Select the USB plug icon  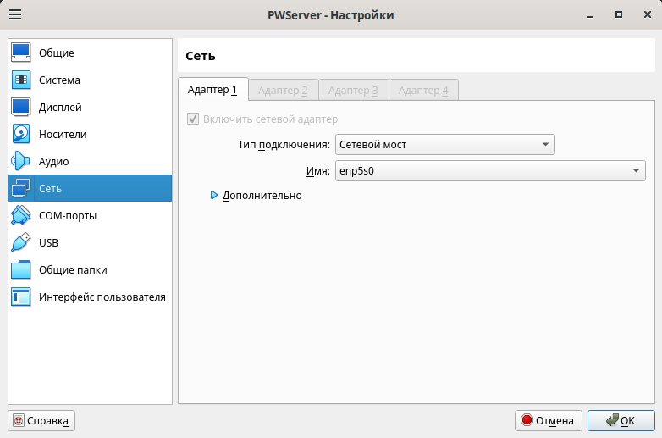click(x=21, y=243)
